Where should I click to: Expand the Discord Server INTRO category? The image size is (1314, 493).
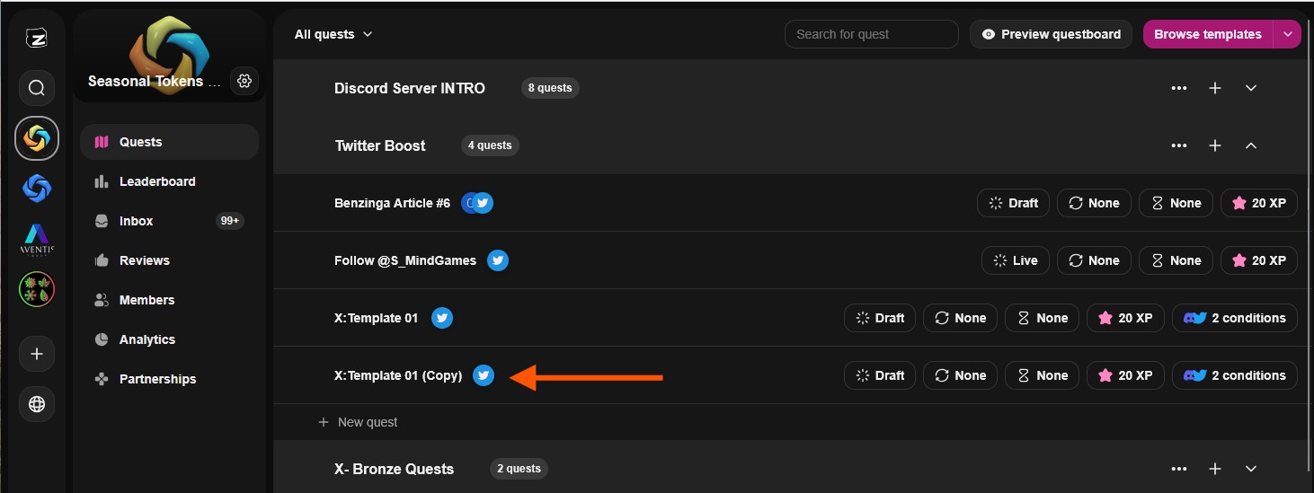pos(1251,88)
